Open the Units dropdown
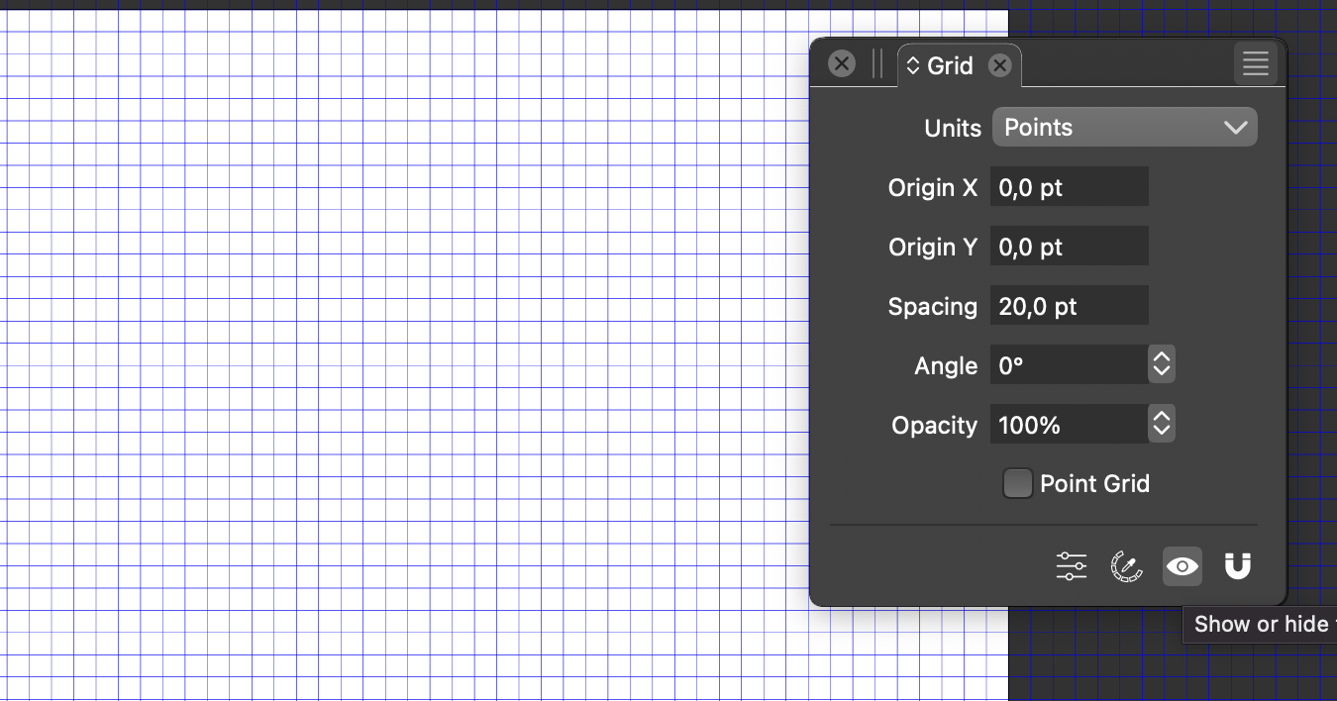The width and height of the screenshot is (1337, 701). click(x=1124, y=128)
